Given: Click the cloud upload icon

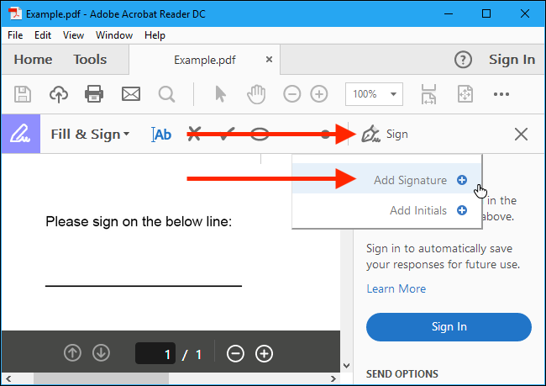Looking at the screenshot, I should point(59,94).
